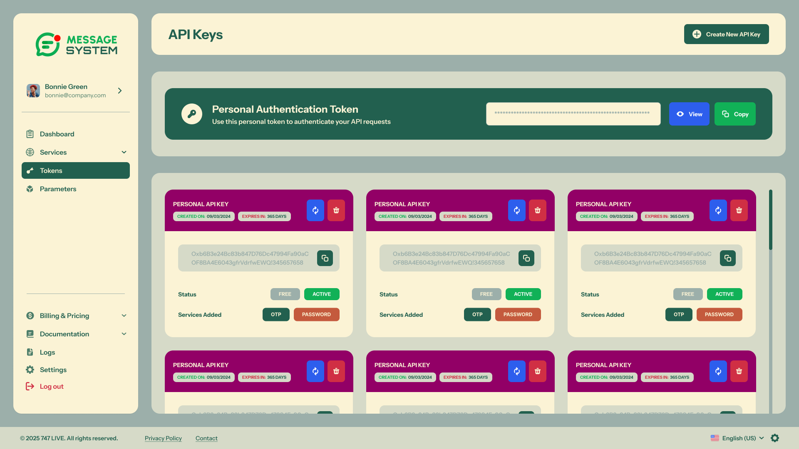Copy key string in first top-row card

[x=325, y=258]
